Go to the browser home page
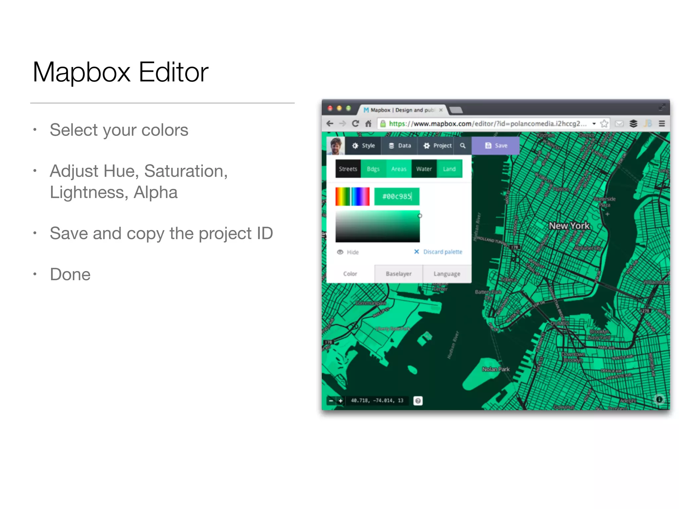The image size is (679, 509). point(368,124)
